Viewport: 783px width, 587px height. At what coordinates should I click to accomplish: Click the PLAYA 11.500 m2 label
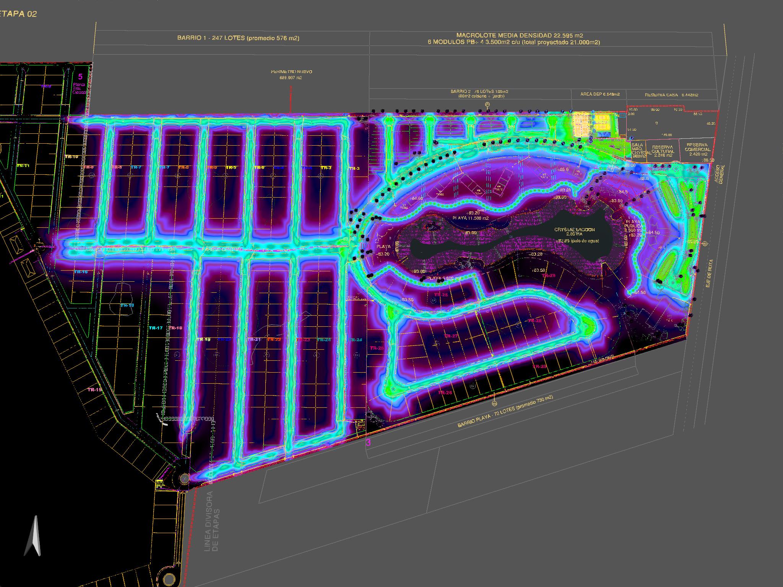tap(470, 218)
